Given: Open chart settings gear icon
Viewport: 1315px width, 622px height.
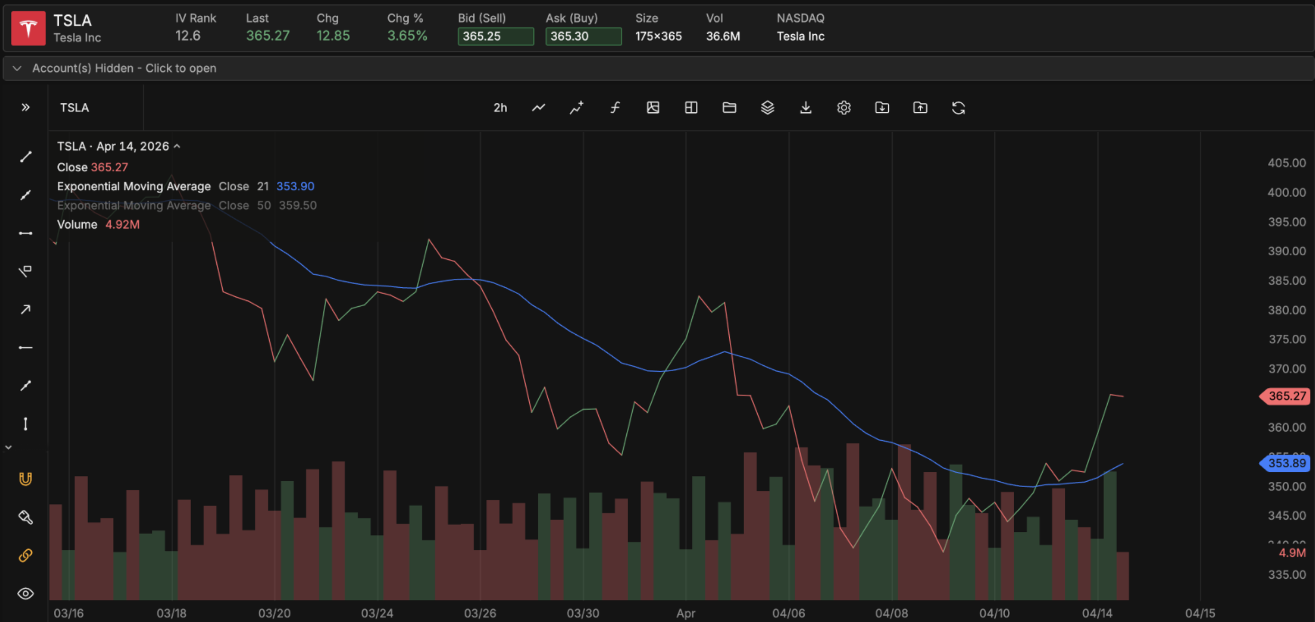Looking at the screenshot, I should tap(844, 108).
